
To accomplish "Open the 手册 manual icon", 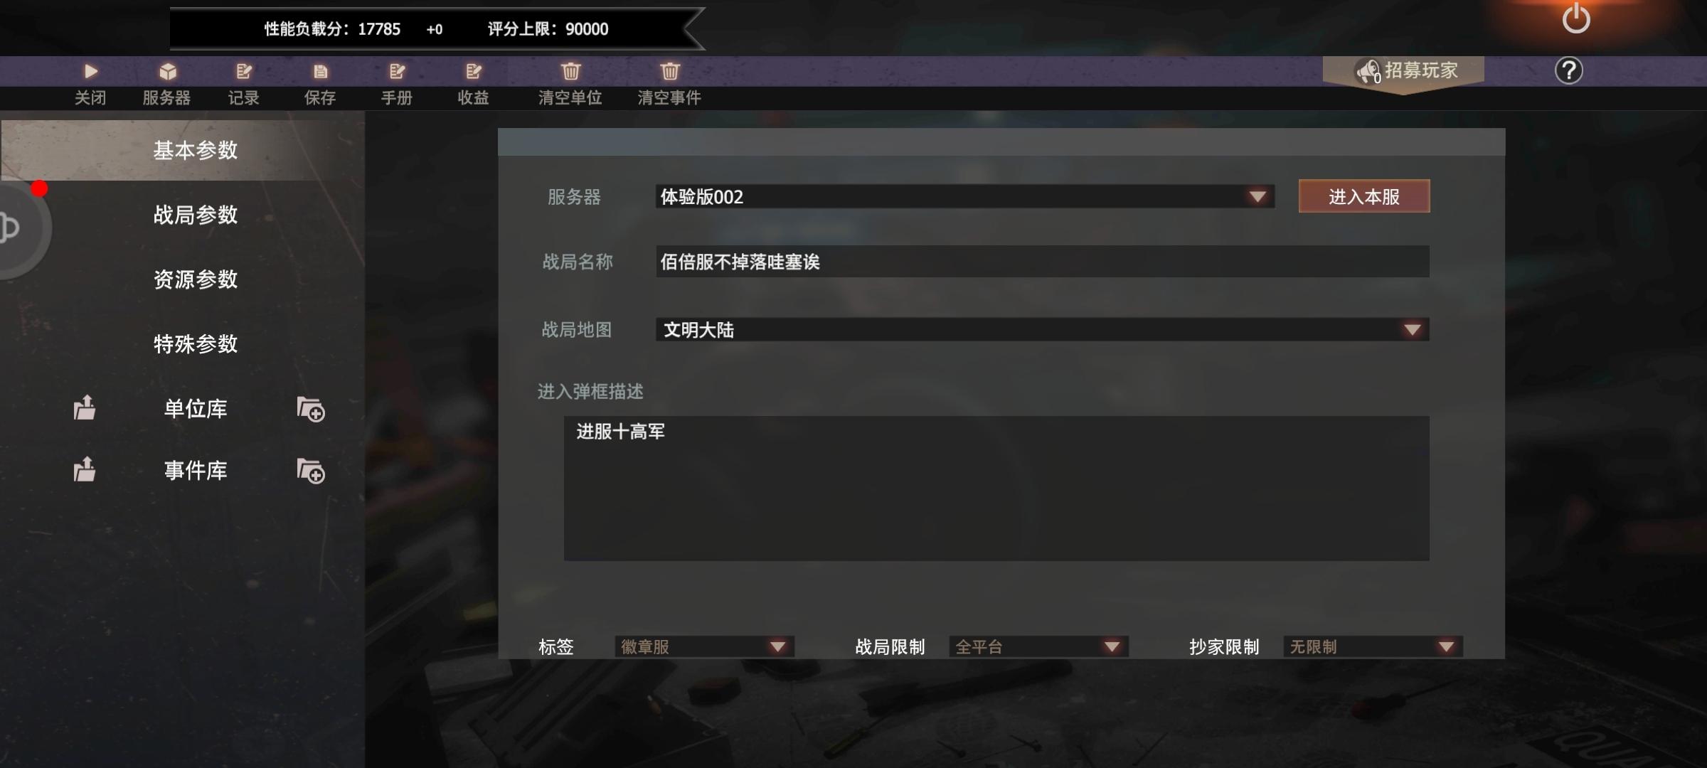I will point(397,71).
